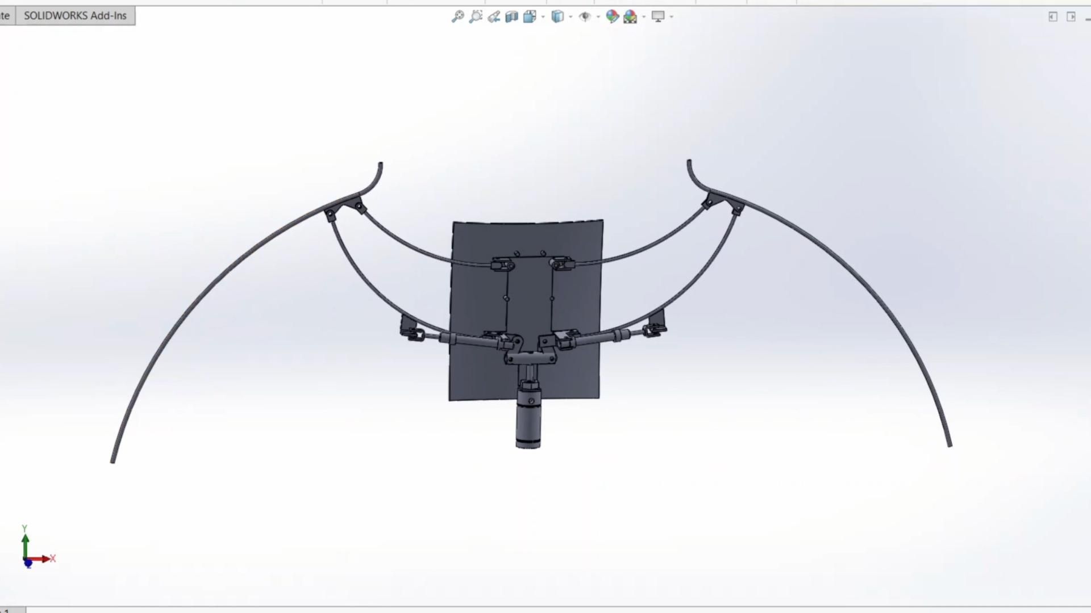This screenshot has width=1091, height=613.
Task: Open the Edit Appearance tool
Action: click(x=611, y=16)
